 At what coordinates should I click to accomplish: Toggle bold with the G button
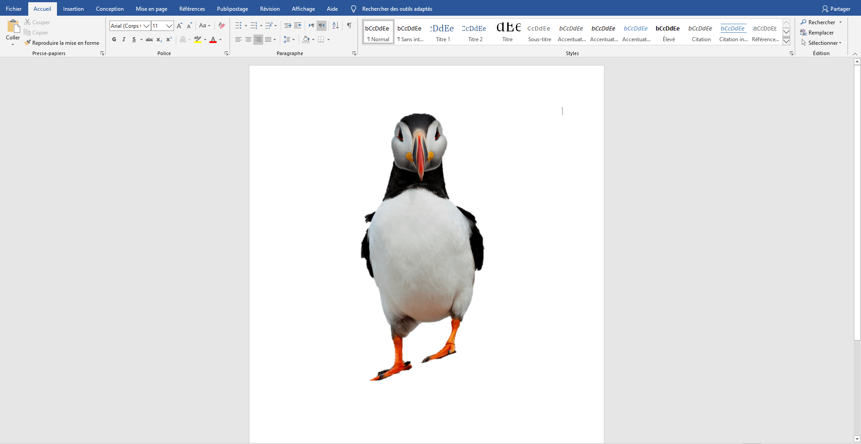point(114,39)
